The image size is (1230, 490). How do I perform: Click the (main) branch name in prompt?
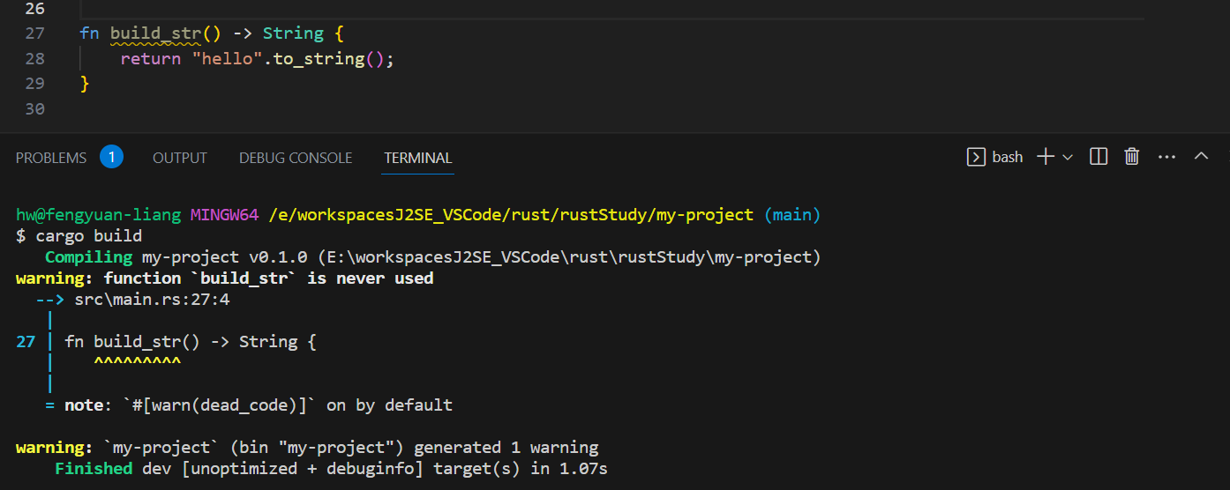coord(792,215)
